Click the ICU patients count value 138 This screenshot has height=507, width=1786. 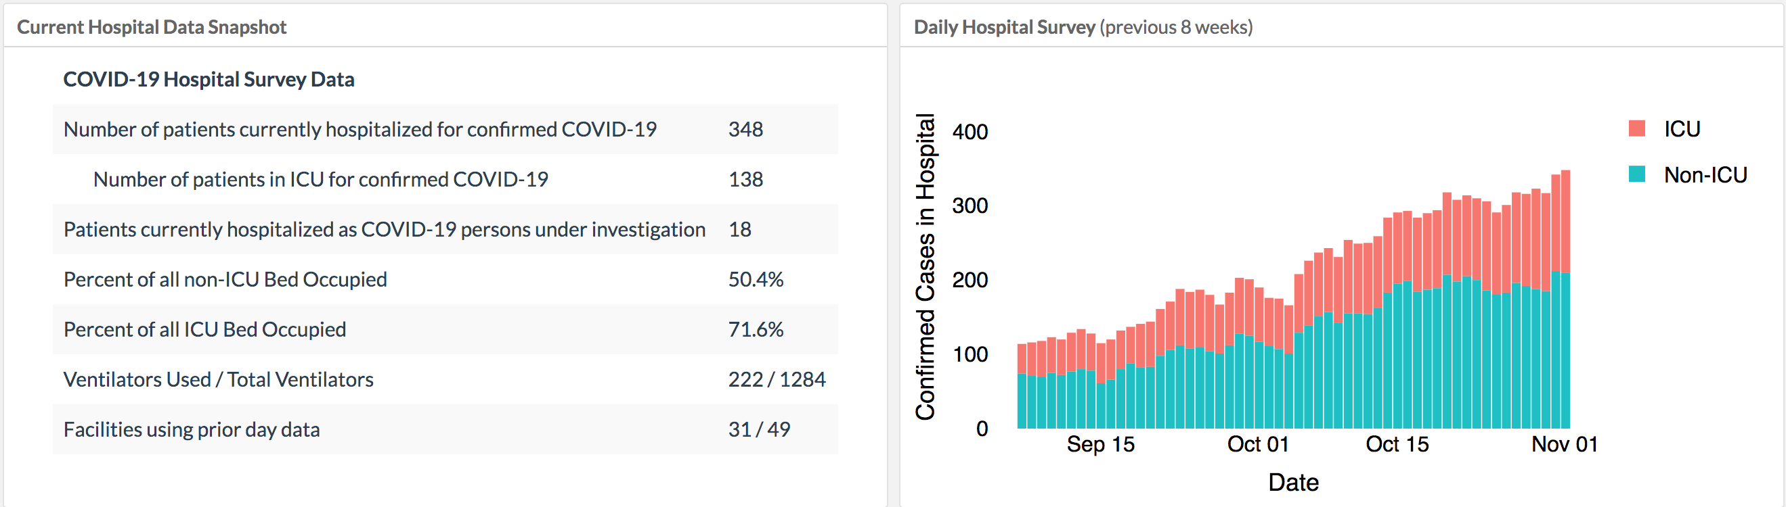(x=745, y=179)
